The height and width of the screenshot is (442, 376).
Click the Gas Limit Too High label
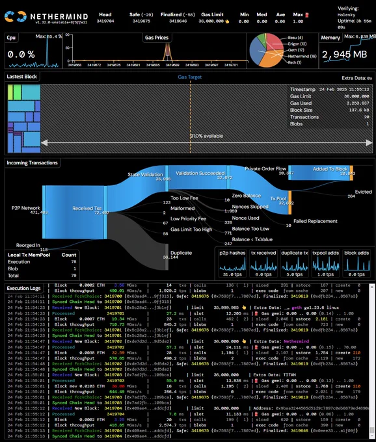point(191,229)
